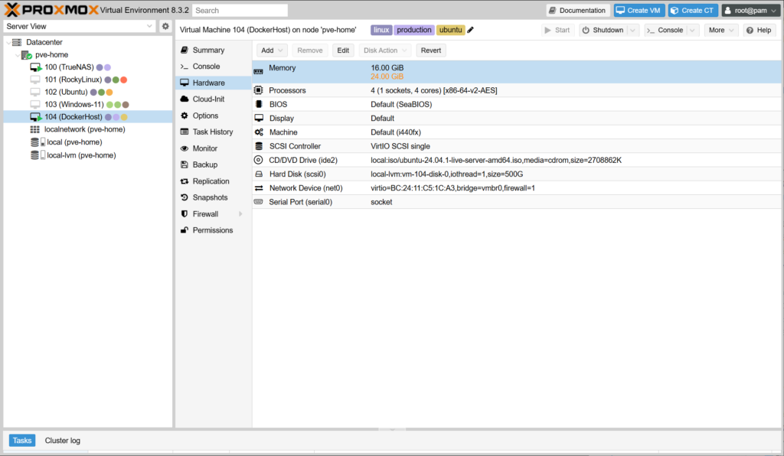Image resolution: width=784 pixels, height=456 pixels.
Task: Open the Backup section
Action: pos(204,164)
